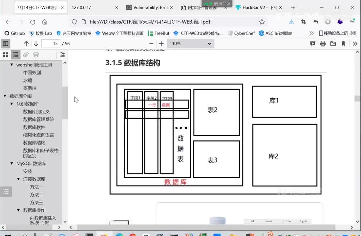Collapse the webshell管理工具 outline node
Viewport: 361px width, 236px height.
(x=11, y=65)
